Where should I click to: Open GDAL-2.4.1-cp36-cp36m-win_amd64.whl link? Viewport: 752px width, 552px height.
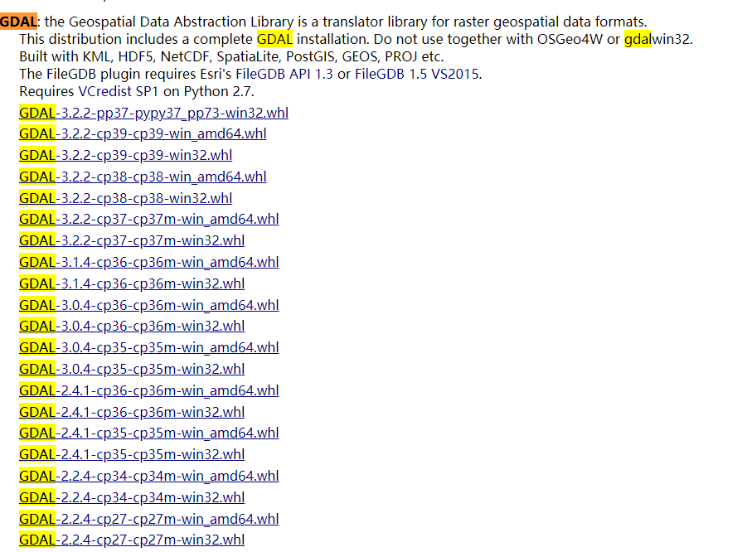pyautogui.click(x=148, y=390)
